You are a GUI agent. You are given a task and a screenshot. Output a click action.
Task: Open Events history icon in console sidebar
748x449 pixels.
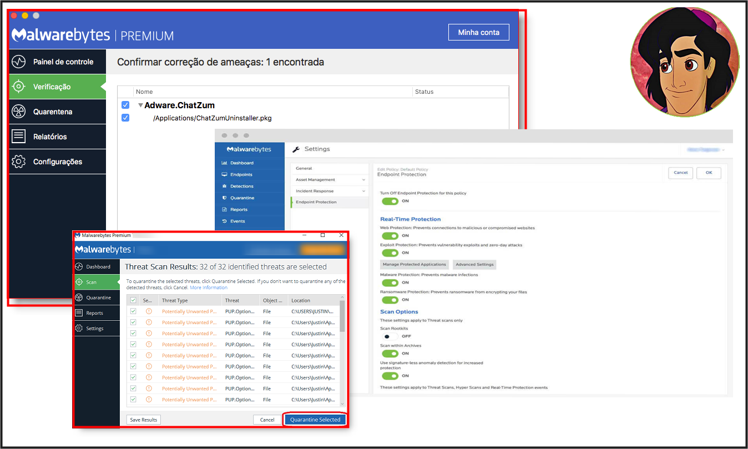224,221
